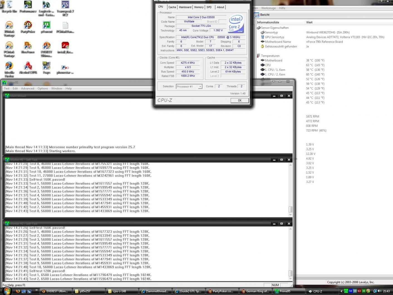The image size is (393, 295).
Task: Switch to EVEREST Ultimate taskbar button
Action: pos(56,291)
